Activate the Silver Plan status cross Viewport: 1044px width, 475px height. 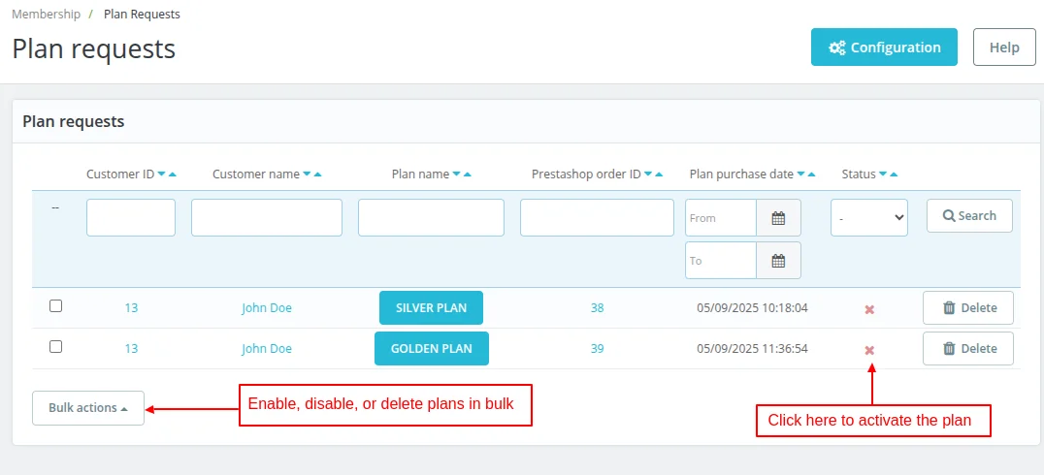(869, 309)
